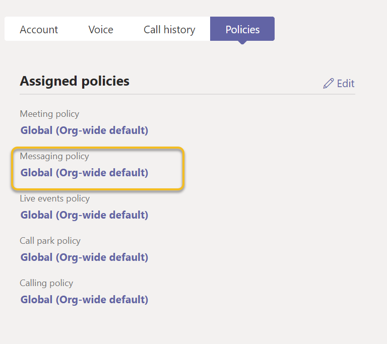Click the divider line under Assigned policies

187,94
